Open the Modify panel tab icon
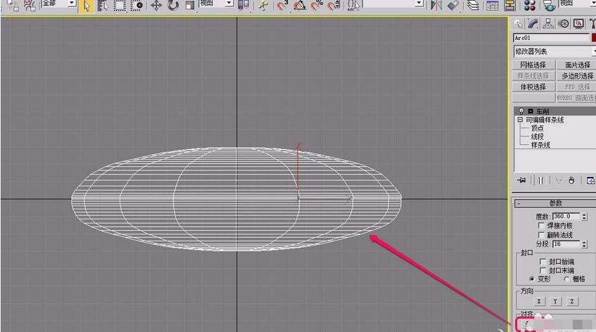 [x=533, y=24]
